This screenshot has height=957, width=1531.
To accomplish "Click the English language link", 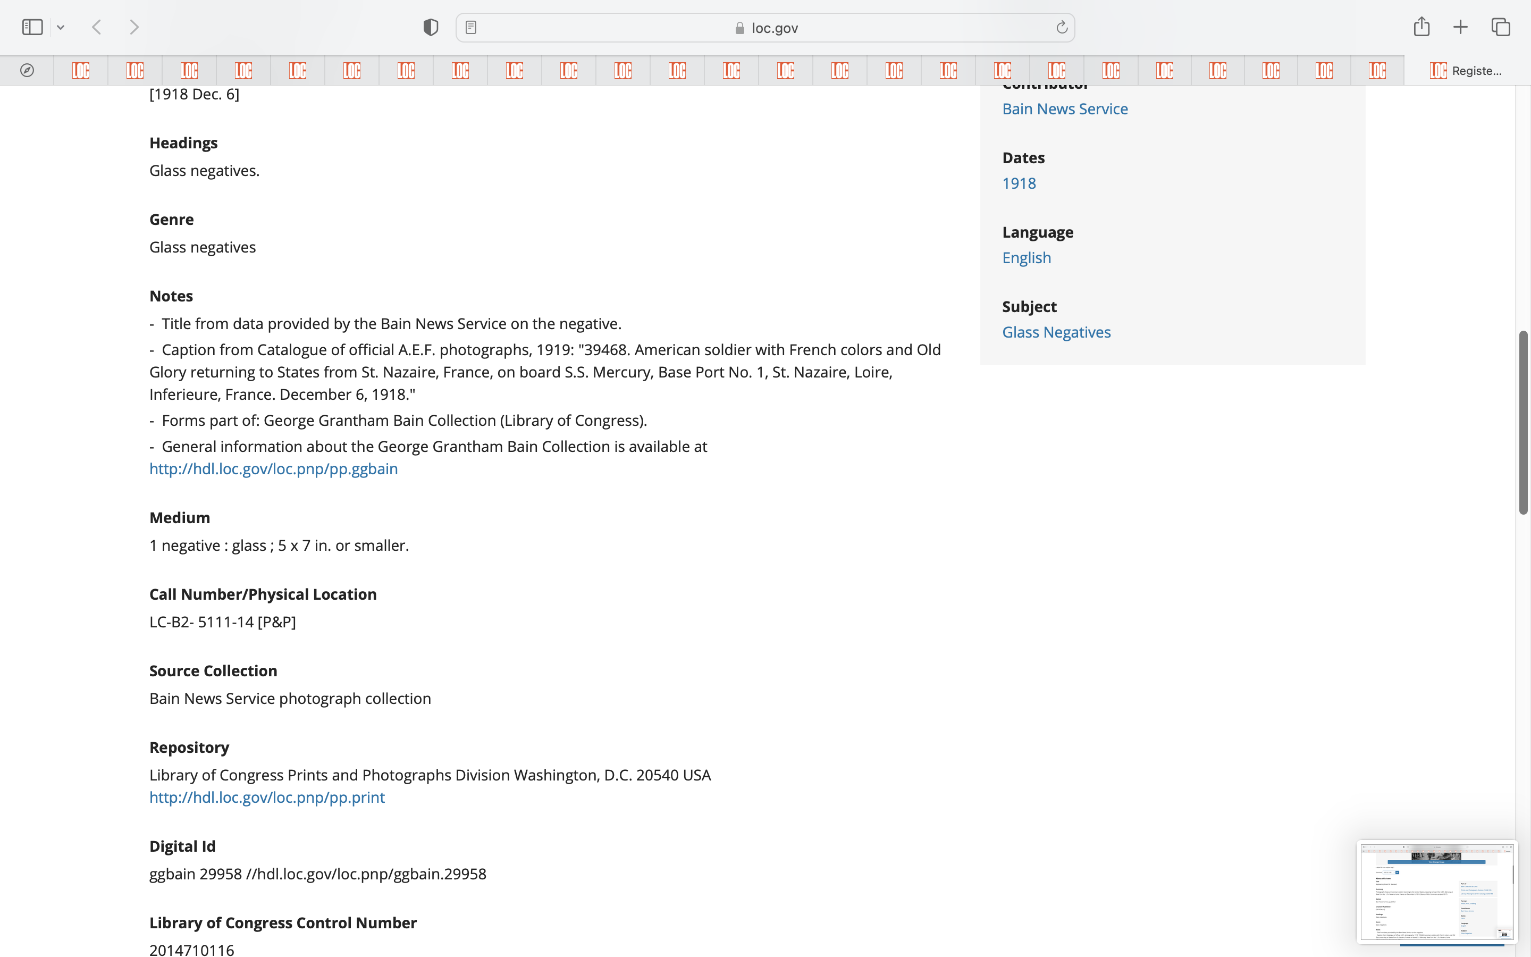I will click(1026, 258).
